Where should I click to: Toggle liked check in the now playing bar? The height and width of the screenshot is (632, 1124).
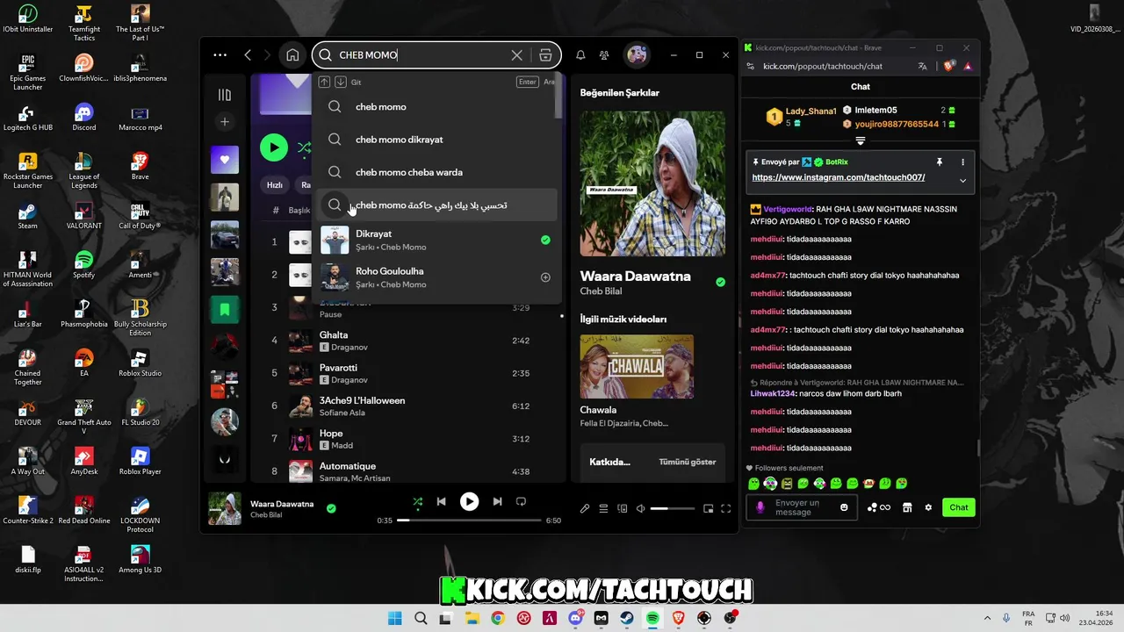[331, 508]
